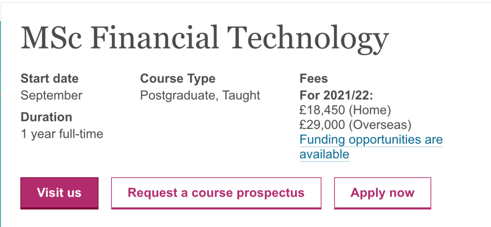Click the word "available" under Funding opportunities
This screenshot has width=491, height=227.
[324, 154]
